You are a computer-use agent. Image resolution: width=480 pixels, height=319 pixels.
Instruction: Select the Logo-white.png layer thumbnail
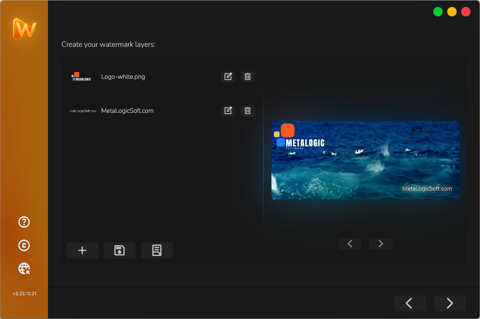click(81, 77)
